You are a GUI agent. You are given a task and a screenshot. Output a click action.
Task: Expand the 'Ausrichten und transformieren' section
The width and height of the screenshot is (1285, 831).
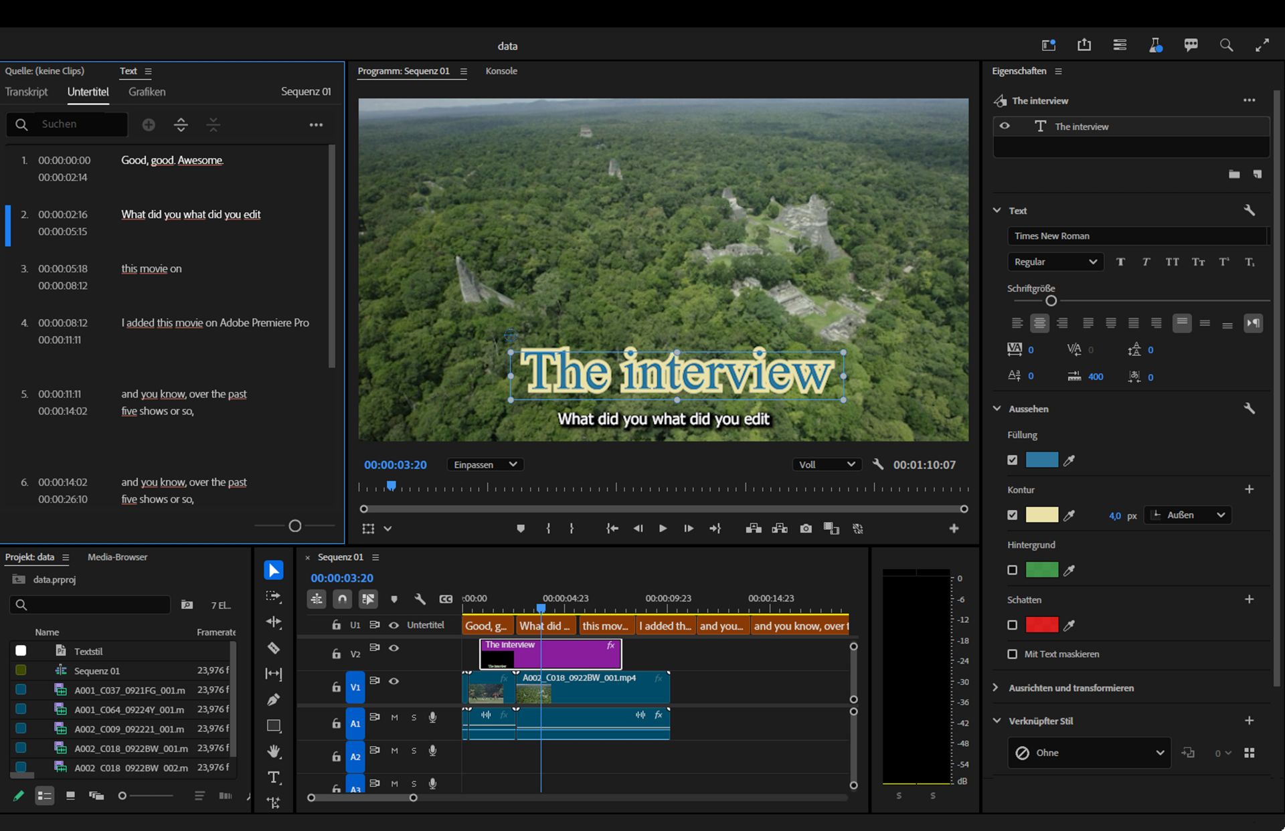coord(1071,688)
